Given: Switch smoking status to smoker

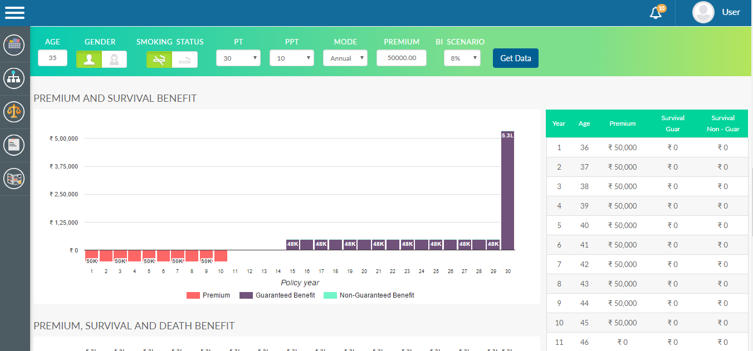Looking at the screenshot, I should coord(185,59).
